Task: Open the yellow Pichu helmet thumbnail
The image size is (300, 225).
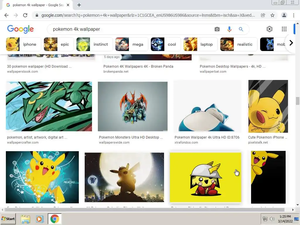Action: [x=205, y=177]
